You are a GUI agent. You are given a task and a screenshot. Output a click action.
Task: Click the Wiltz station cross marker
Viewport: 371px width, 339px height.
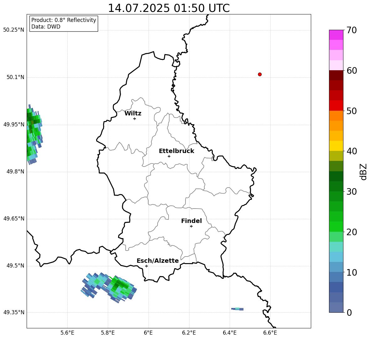(x=134, y=119)
